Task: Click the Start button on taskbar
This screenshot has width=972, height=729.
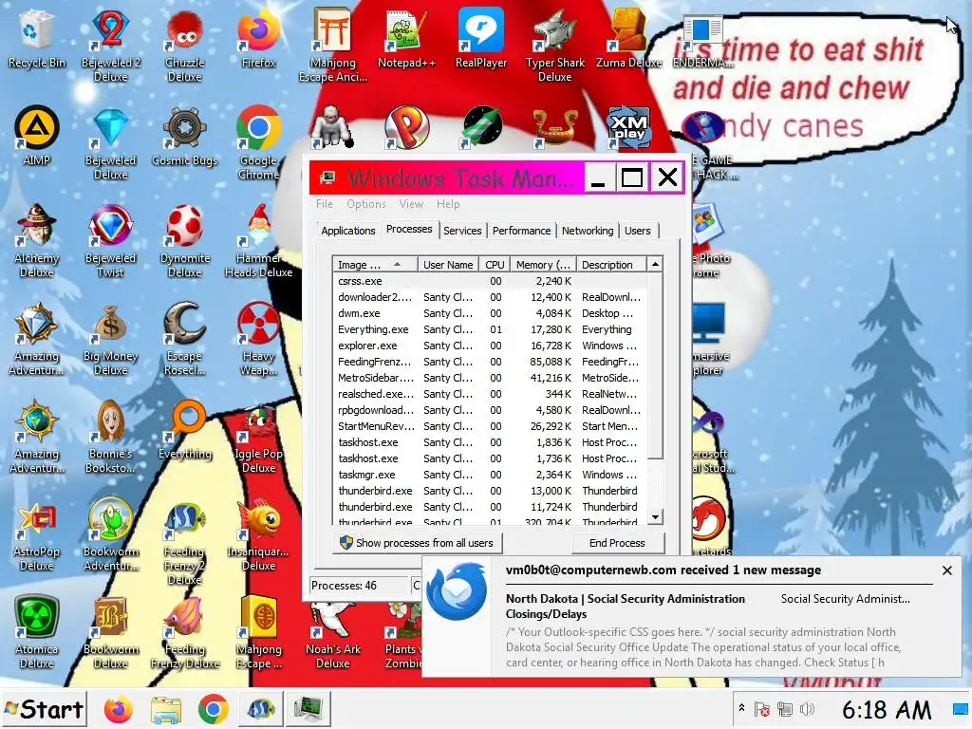Action: tap(44, 709)
